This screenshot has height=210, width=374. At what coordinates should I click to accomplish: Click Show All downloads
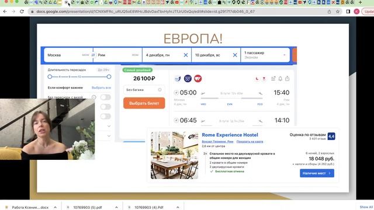coord(366,207)
